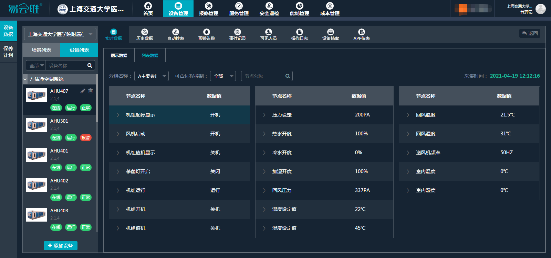Open the 分组名称 dropdown
This screenshot has width=551, height=258.
tap(152, 76)
